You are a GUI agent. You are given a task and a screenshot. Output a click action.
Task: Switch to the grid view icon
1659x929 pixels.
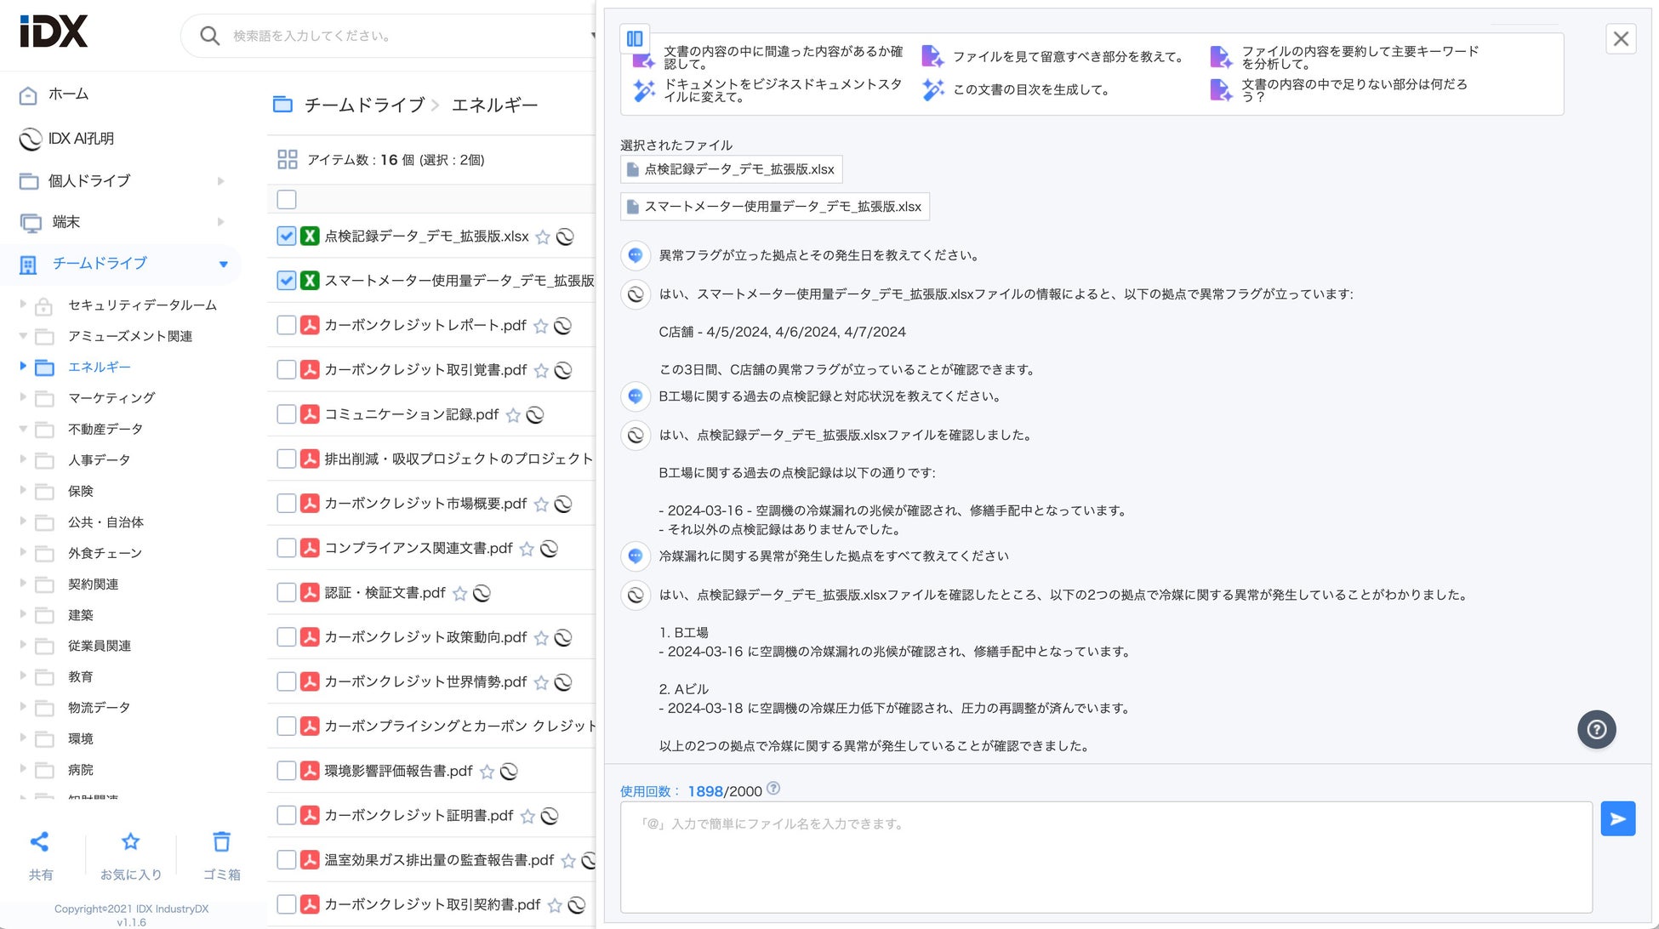[288, 159]
